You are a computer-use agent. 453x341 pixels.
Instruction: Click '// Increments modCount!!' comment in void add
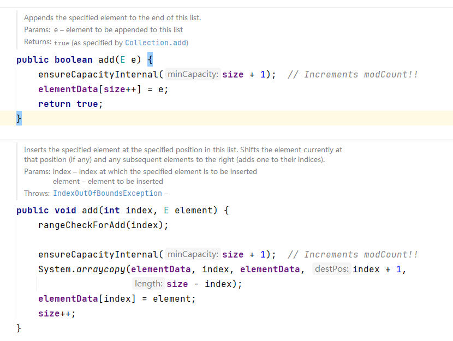pos(353,254)
